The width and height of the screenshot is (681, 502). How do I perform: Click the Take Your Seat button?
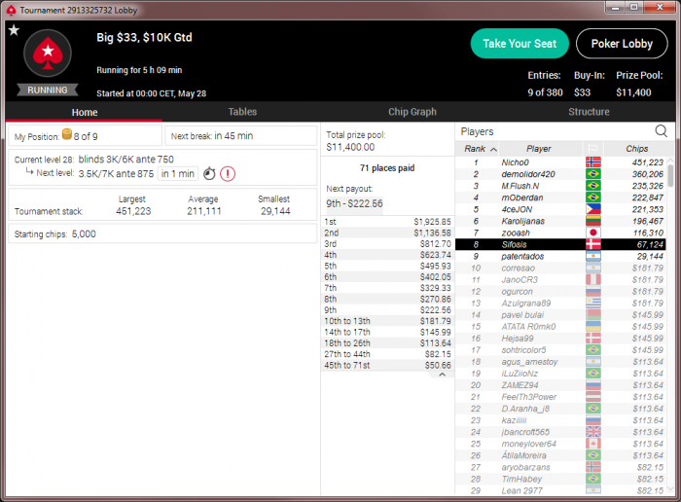coord(520,44)
